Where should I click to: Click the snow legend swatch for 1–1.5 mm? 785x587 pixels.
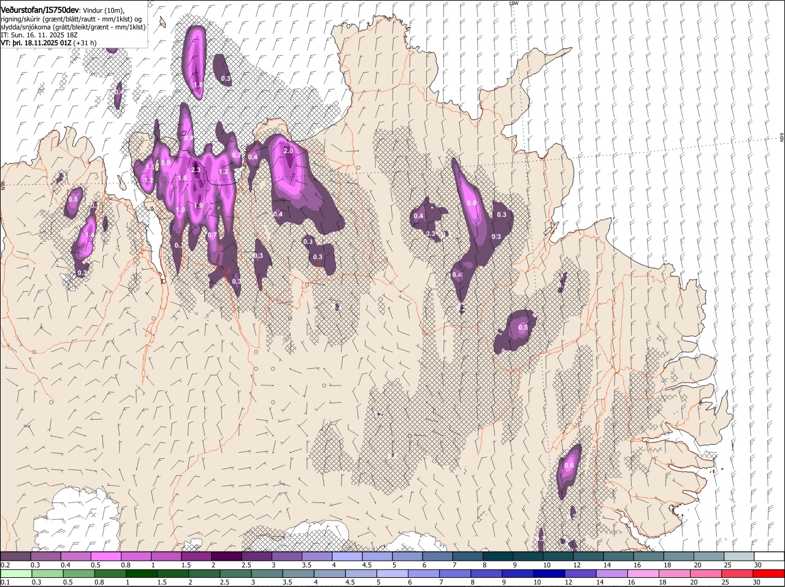point(166,556)
